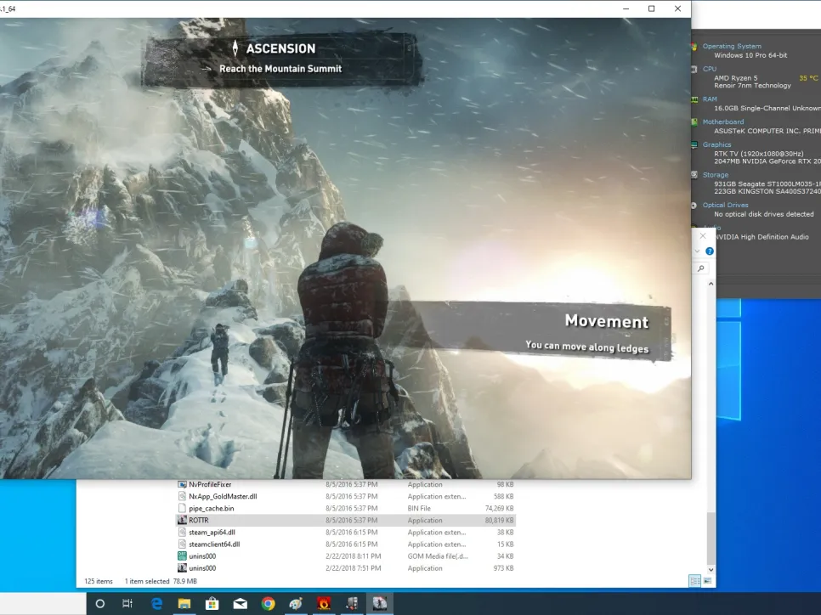Select the NxApp_GoldMaster.dll file name
The width and height of the screenshot is (821, 615).
click(x=223, y=496)
